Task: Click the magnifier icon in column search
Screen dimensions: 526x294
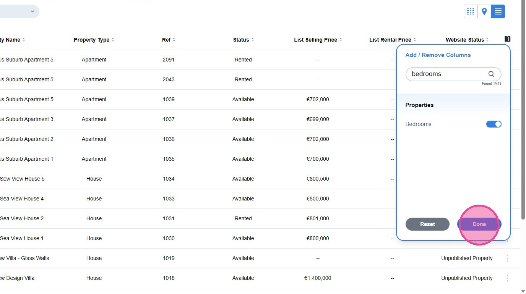Action: pos(492,74)
